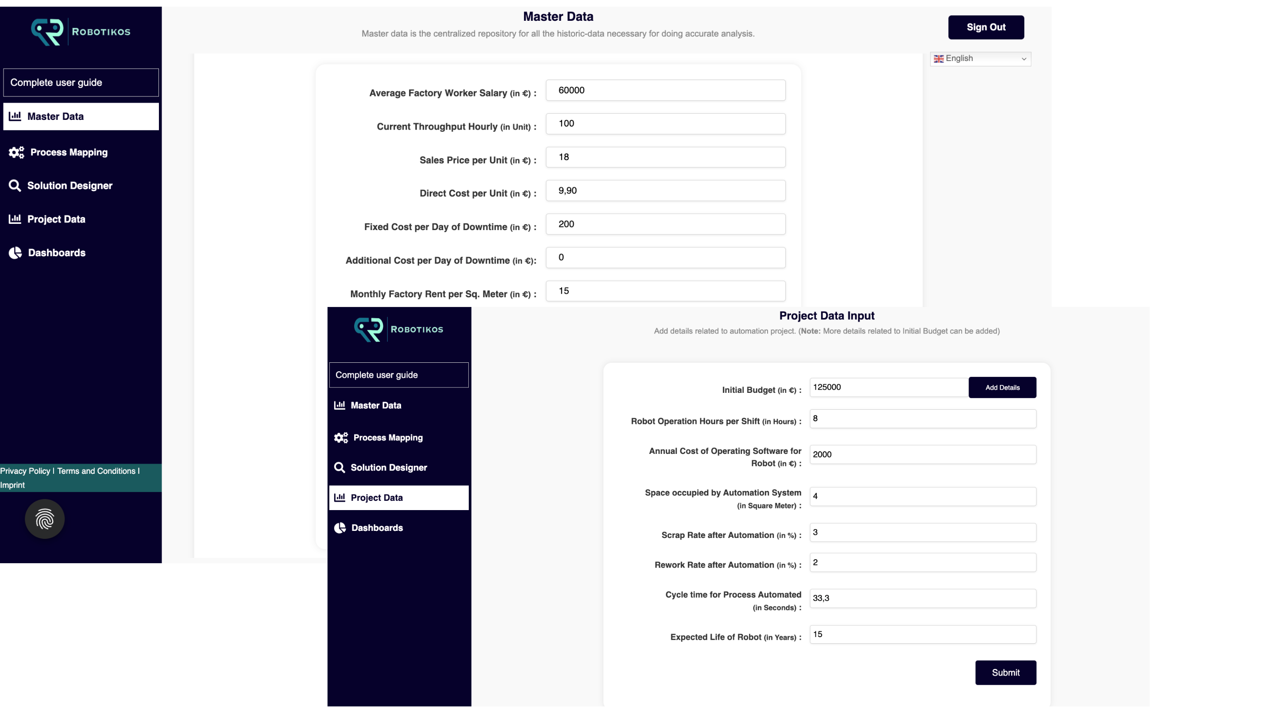This screenshot has height=722, width=1285.
Task: Open Dashboards section icon
Action: point(15,253)
